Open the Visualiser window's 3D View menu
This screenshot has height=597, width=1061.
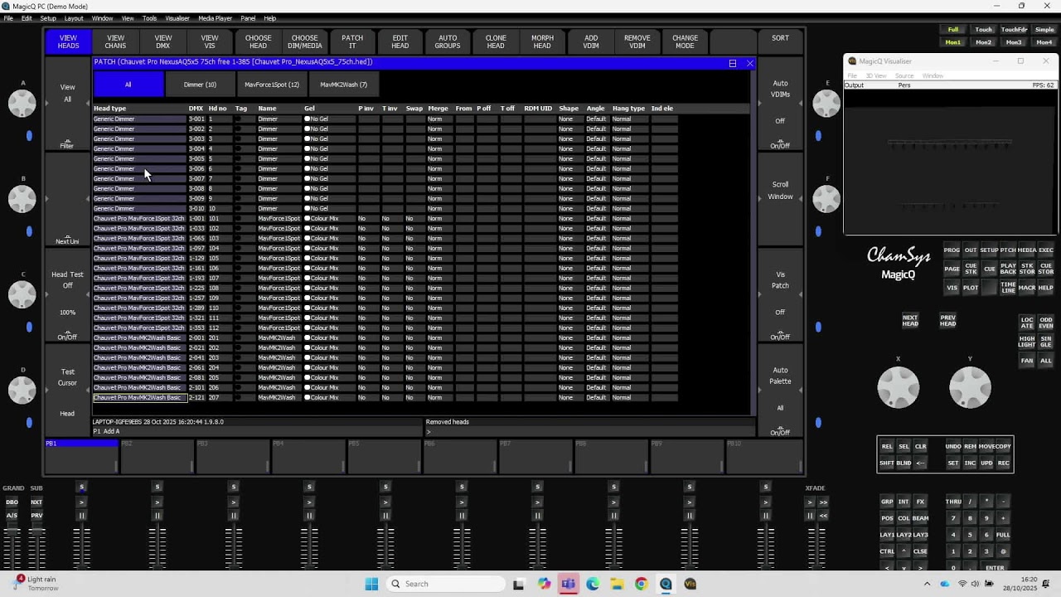tap(876, 76)
